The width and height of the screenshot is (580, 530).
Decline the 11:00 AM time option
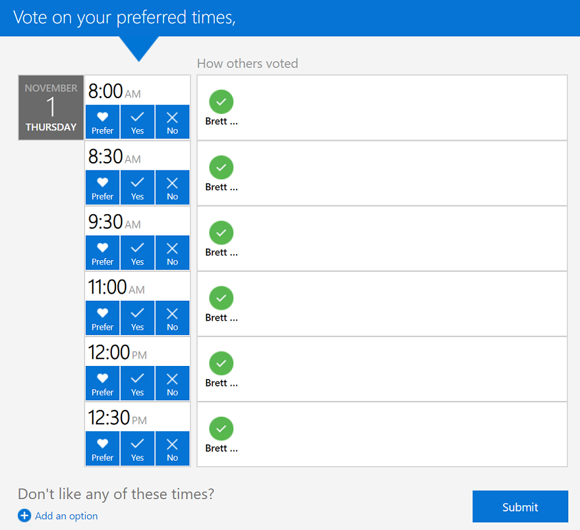pos(172,317)
